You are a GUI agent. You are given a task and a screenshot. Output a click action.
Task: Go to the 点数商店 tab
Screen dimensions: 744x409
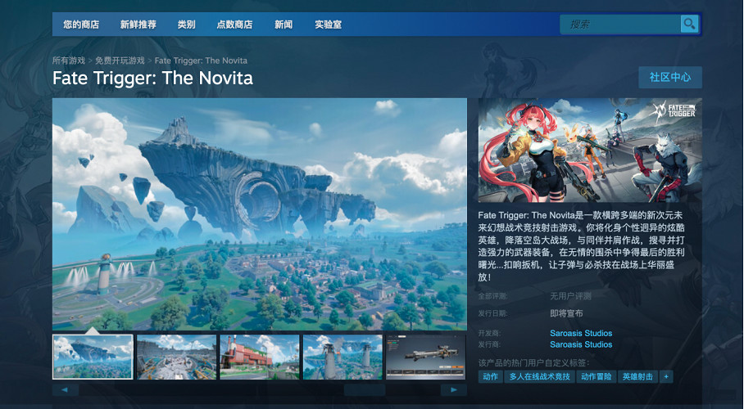point(234,25)
